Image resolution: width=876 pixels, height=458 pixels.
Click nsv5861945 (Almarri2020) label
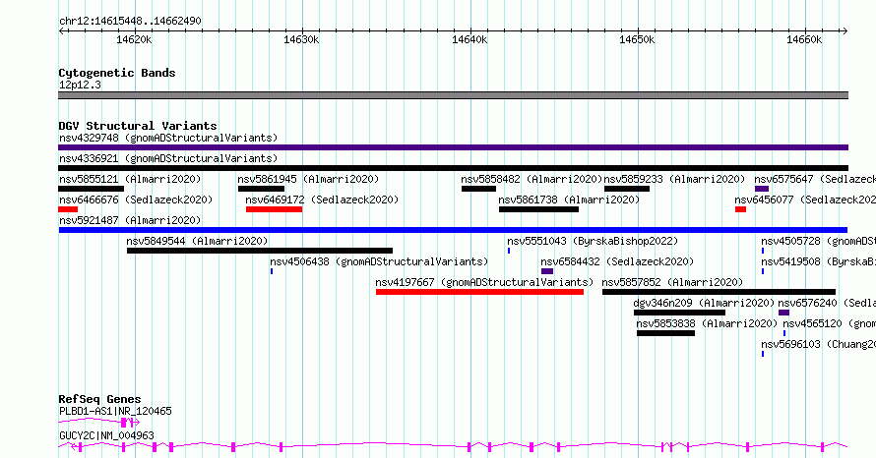click(308, 179)
